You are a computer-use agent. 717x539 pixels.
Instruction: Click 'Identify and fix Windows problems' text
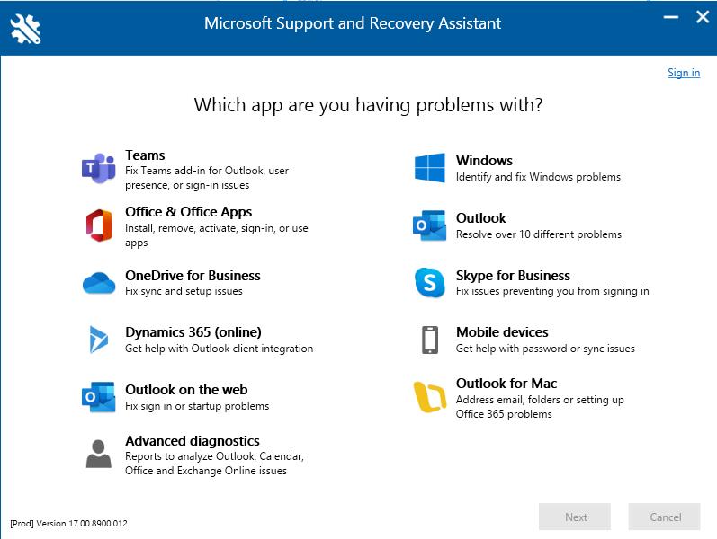538,177
